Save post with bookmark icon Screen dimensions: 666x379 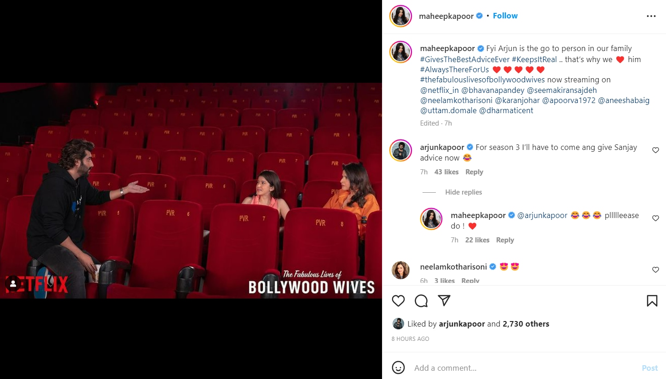[x=652, y=301]
